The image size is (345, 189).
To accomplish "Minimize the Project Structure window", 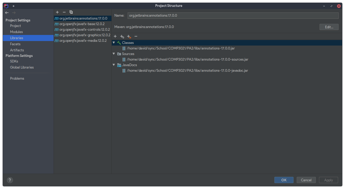I will [x=324, y=6].
